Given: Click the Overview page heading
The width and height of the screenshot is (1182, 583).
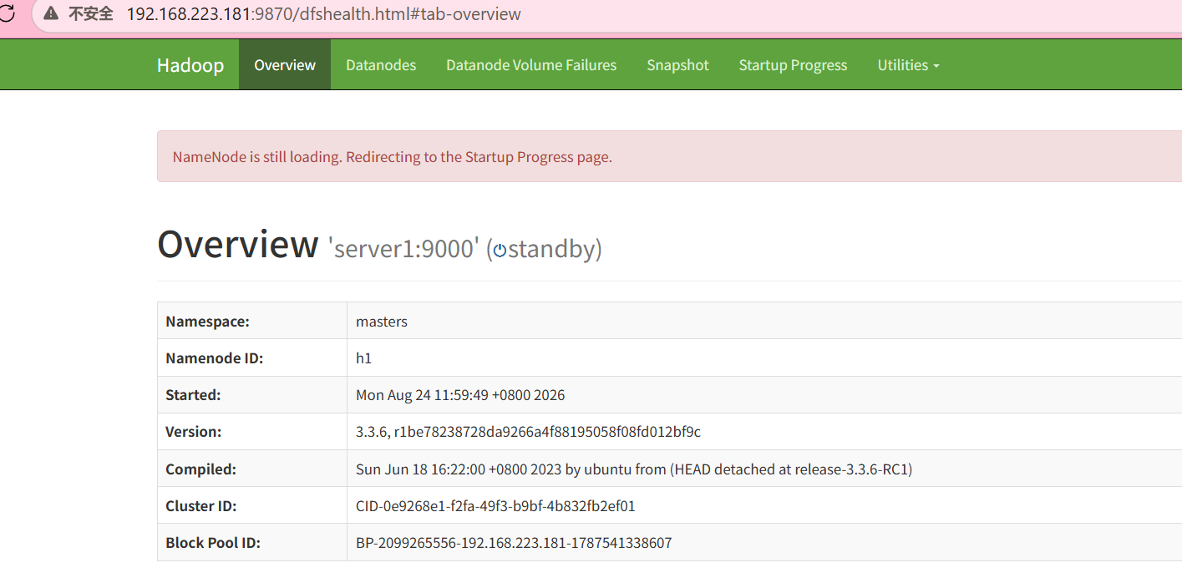Looking at the screenshot, I should coord(238,244).
